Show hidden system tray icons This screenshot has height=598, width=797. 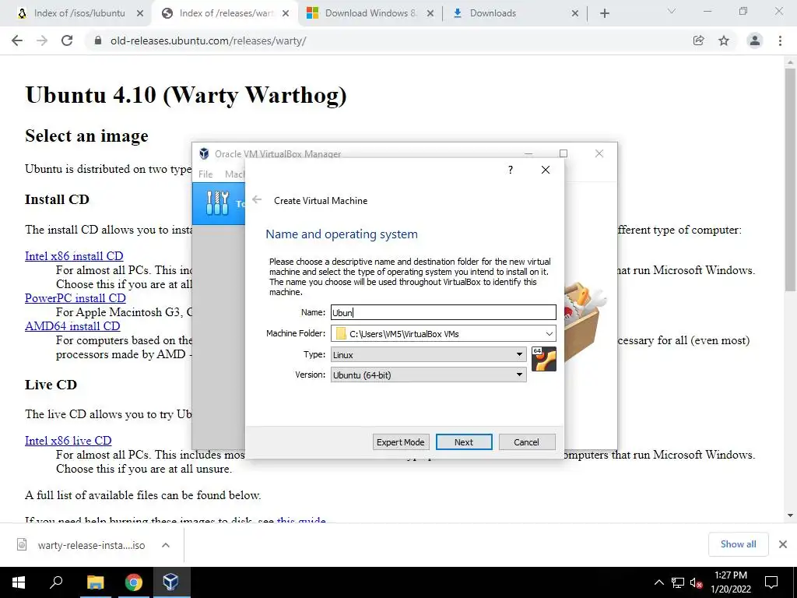(x=658, y=582)
